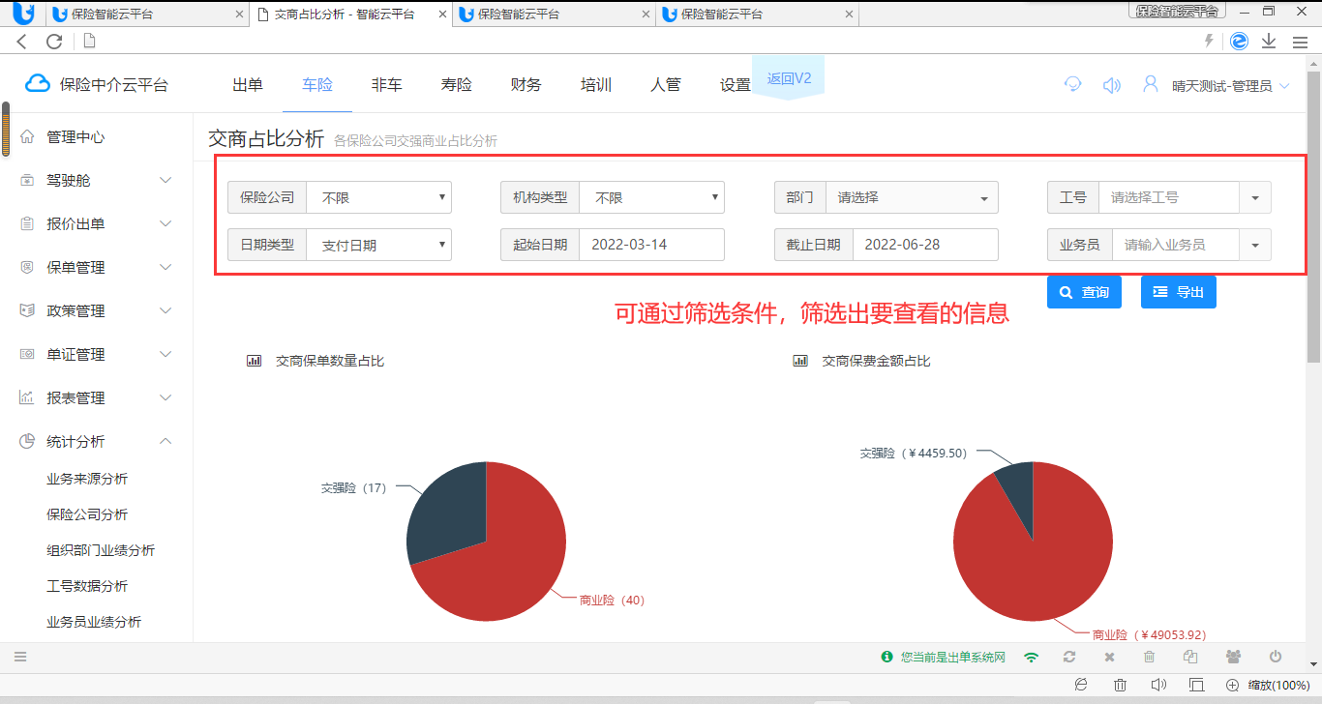
Task: Click the group users icon in status bar
Action: click(x=1233, y=658)
